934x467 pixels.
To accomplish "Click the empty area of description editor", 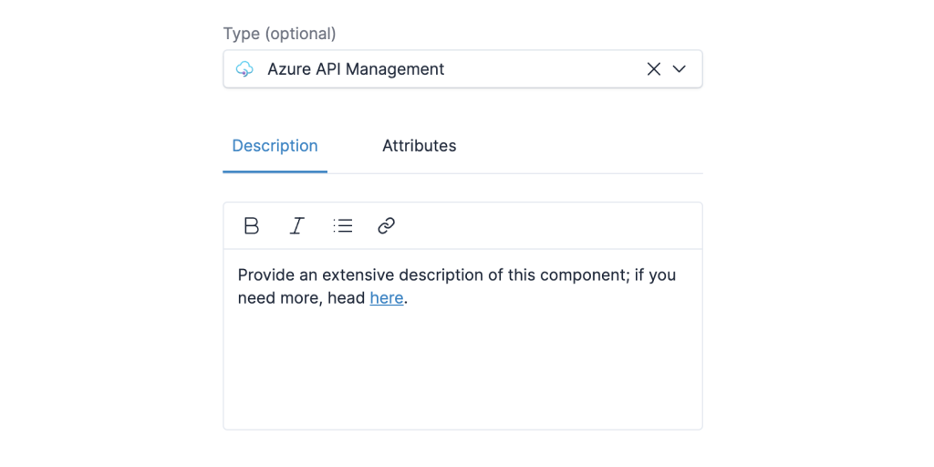I will tap(462, 374).
